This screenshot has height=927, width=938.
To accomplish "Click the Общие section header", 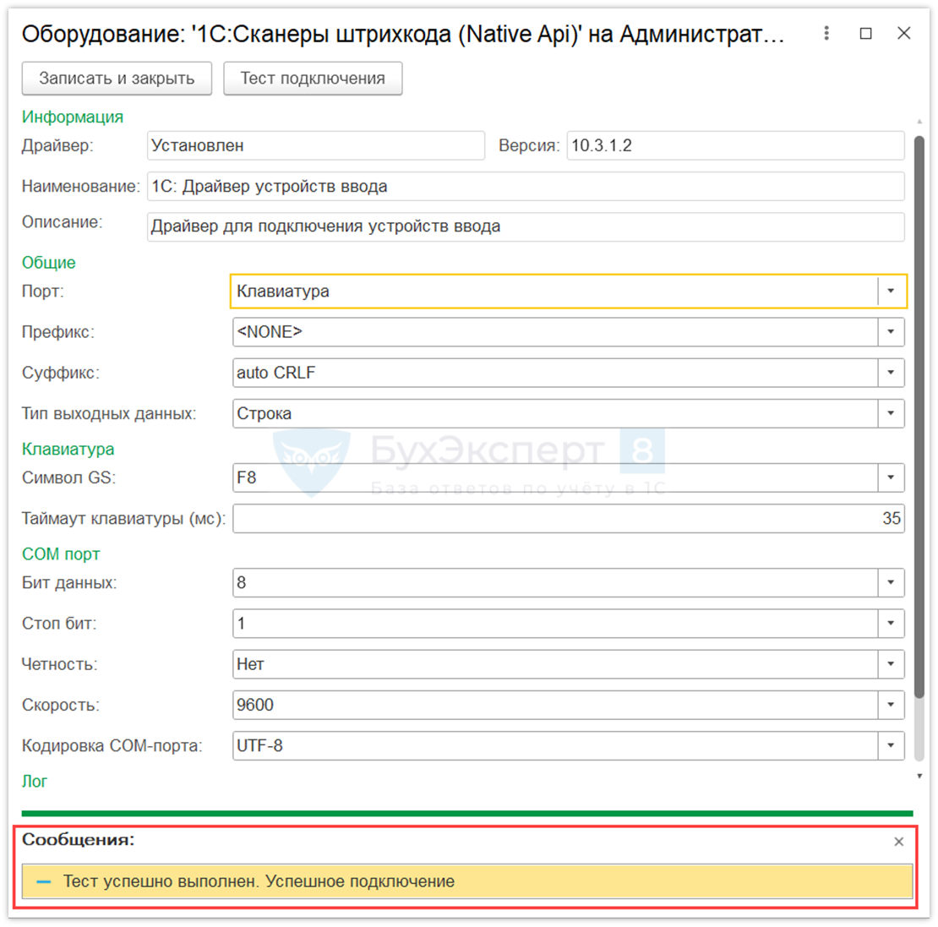I will click(x=48, y=263).
